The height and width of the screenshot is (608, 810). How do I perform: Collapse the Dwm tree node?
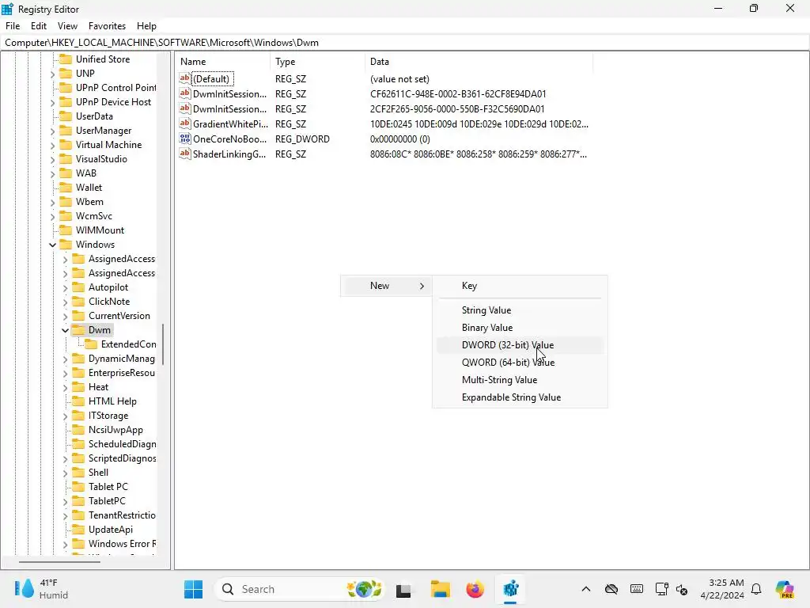pos(65,330)
